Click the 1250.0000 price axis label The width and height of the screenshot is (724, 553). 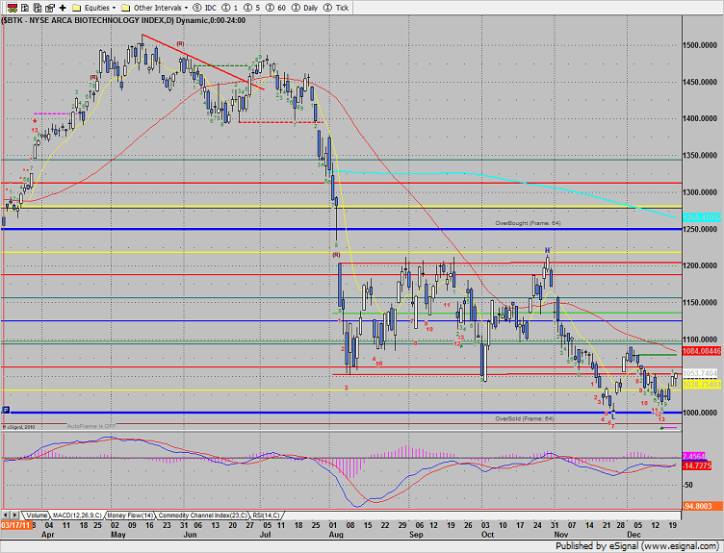[700, 229]
